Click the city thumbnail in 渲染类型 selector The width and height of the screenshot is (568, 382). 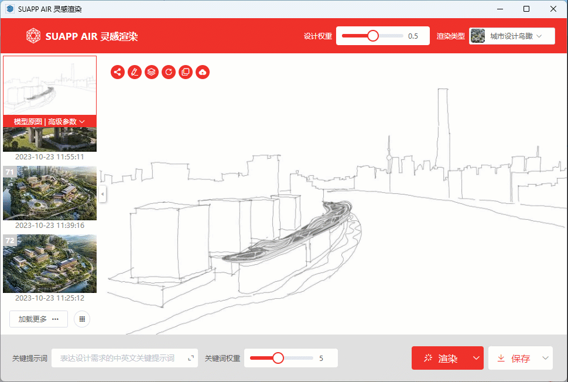(x=478, y=36)
